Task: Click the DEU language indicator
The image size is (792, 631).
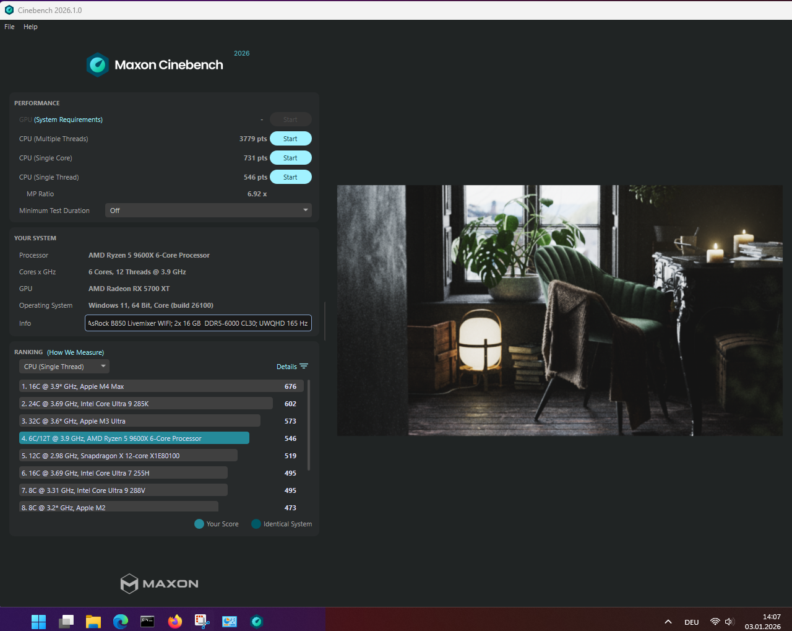Action: pos(692,622)
